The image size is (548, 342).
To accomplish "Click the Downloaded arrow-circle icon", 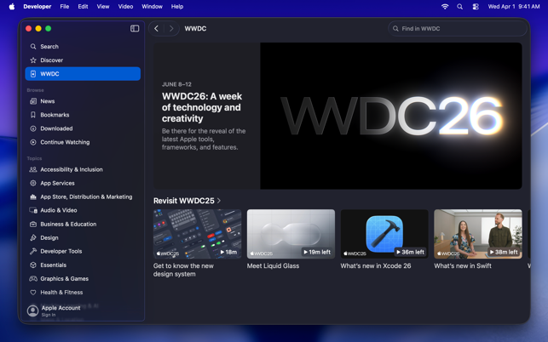I will click(x=33, y=128).
